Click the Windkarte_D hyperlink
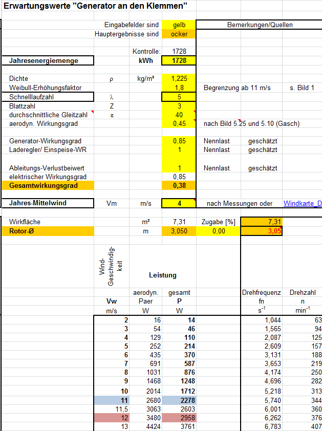This screenshot has height=431, width=322. coord(303,204)
